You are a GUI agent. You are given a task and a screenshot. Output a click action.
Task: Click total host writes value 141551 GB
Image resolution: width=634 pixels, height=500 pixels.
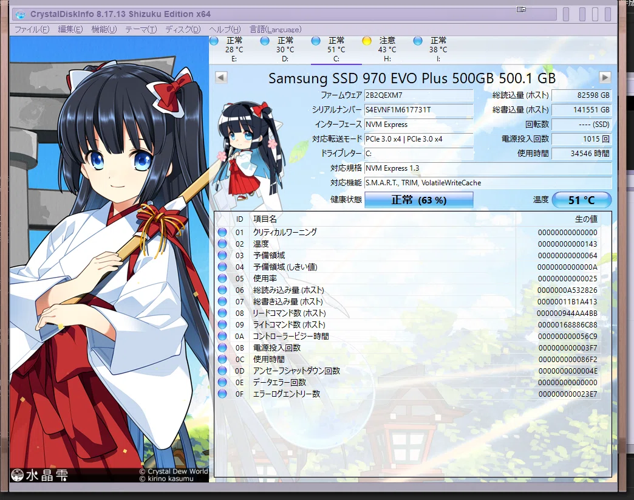581,109
